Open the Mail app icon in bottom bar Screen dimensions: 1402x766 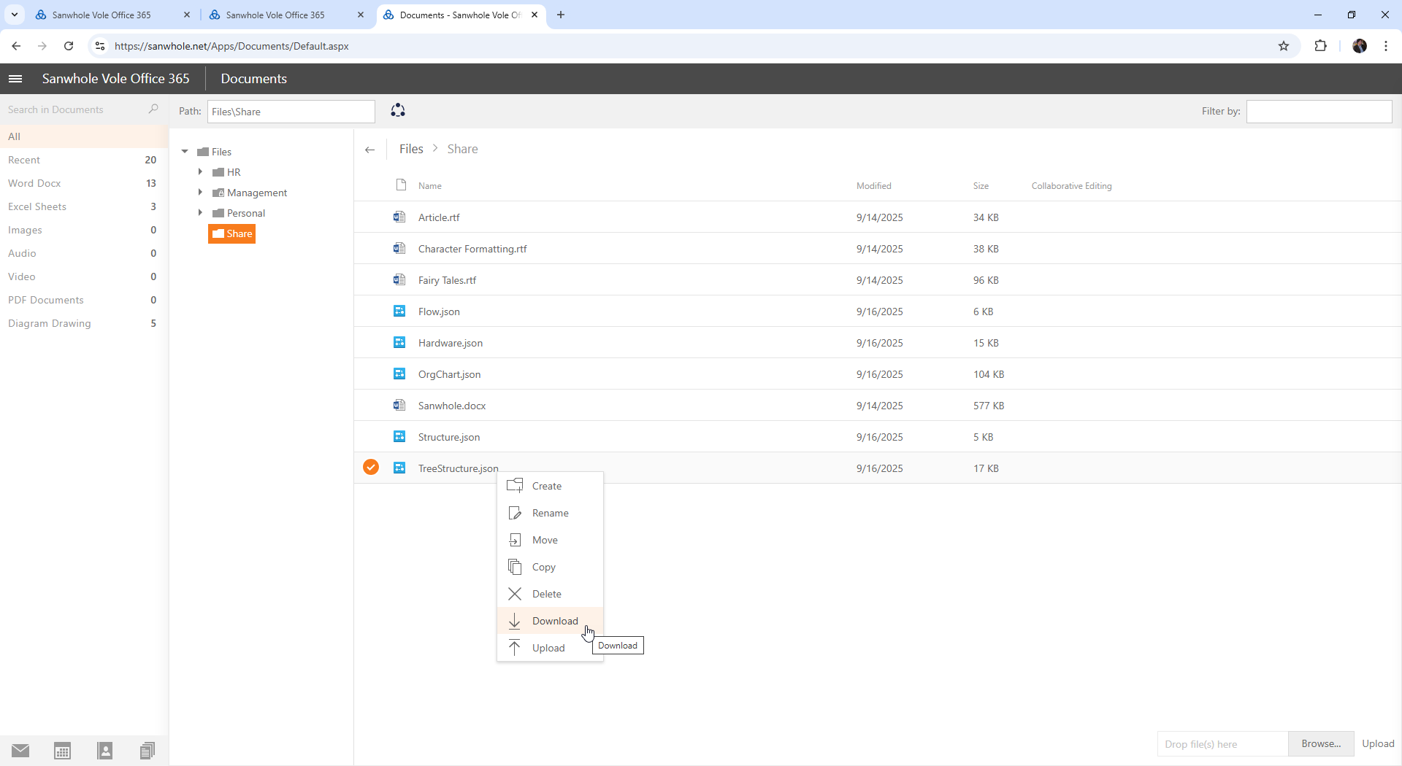pos(20,751)
